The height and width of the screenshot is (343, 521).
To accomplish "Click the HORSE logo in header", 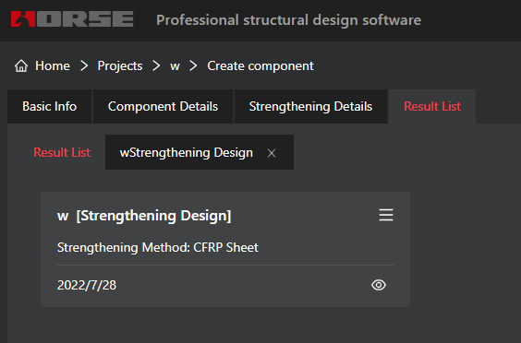I will [x=72, y=19].
